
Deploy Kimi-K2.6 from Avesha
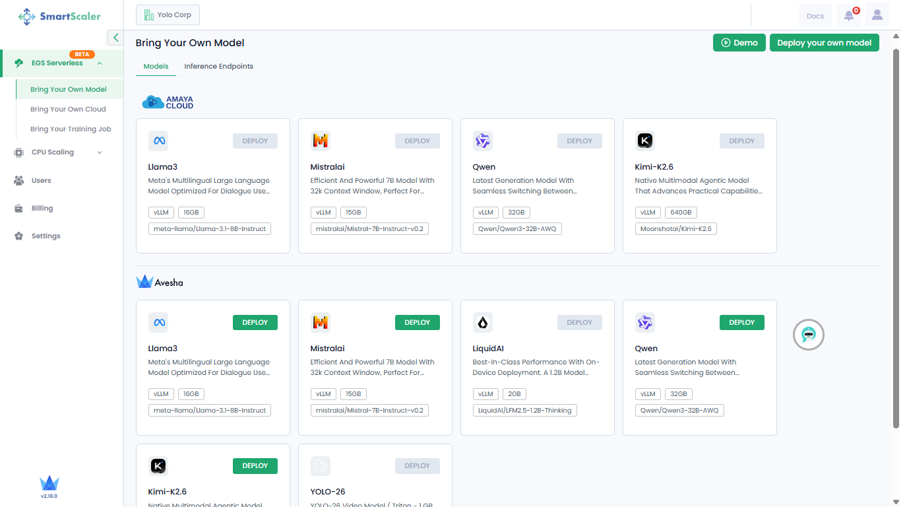tap(255, 466)
